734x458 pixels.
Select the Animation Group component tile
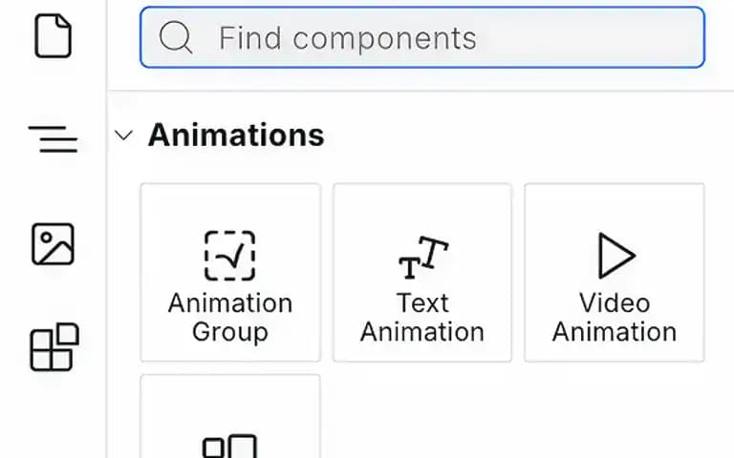click(x=230, y=273)
